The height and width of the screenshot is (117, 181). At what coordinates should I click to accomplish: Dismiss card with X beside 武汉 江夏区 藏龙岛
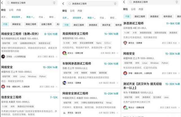(x=57, y=57)
